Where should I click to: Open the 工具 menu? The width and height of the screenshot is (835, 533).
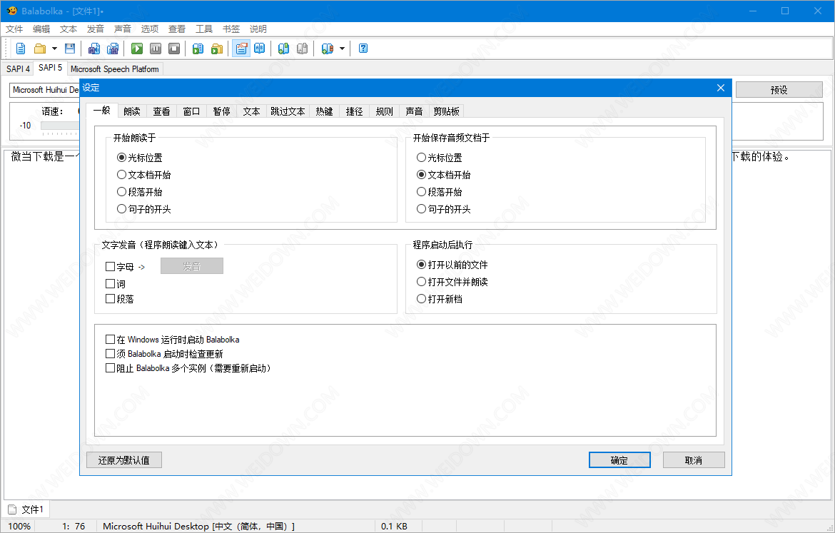204,29
